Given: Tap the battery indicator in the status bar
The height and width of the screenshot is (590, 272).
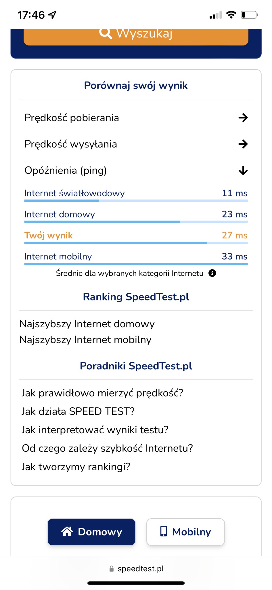Looking at the screenshot, I should (x=249, y=14).
